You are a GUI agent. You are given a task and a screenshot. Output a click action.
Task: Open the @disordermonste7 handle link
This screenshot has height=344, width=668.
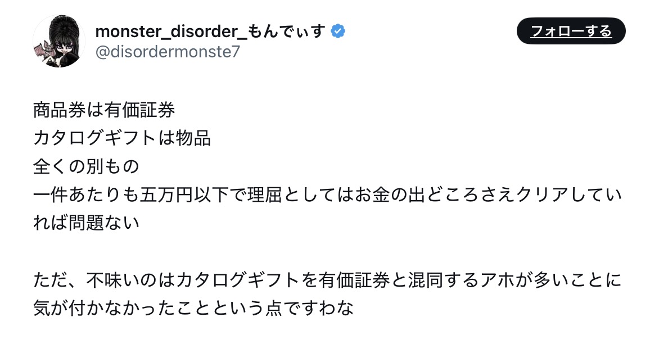pyautogui.click(x=168, y=52)
